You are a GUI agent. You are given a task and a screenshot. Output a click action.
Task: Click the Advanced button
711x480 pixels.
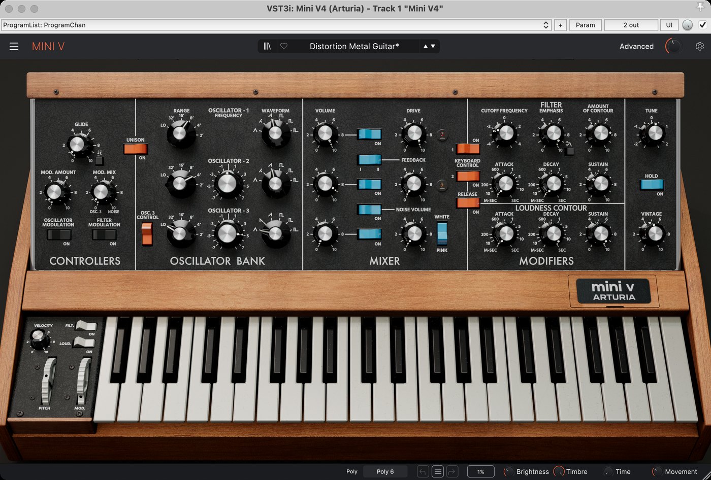(x=636, y=46)
